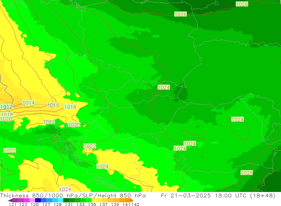
Task: Click legend value 142
Action: coord(135,204)
